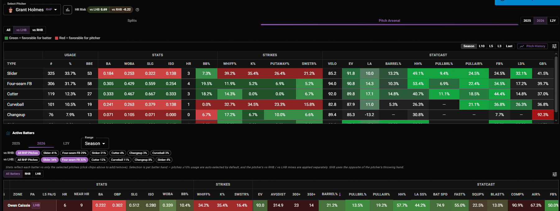The image size is (560, 211).
Task: Expand the Select Pitcher dropdown
Action: point(32,10)
